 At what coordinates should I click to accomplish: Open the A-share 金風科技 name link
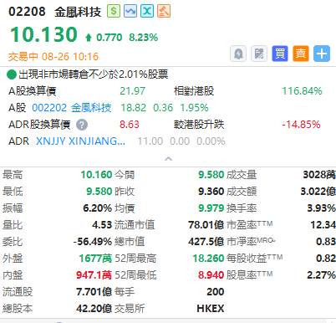(91, 108)
